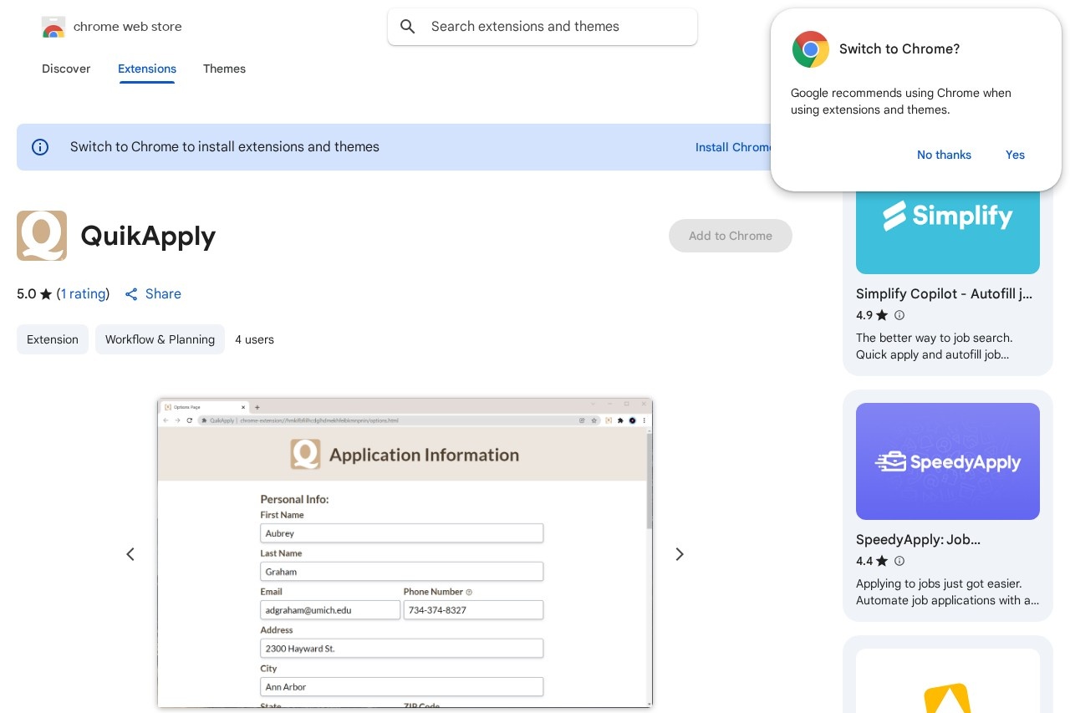Click the Workflow & Planning category chip
The width and height of the screenshot is (1070, 713).
tap(160, 339)
